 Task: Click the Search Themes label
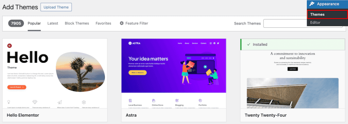point(247,23)
